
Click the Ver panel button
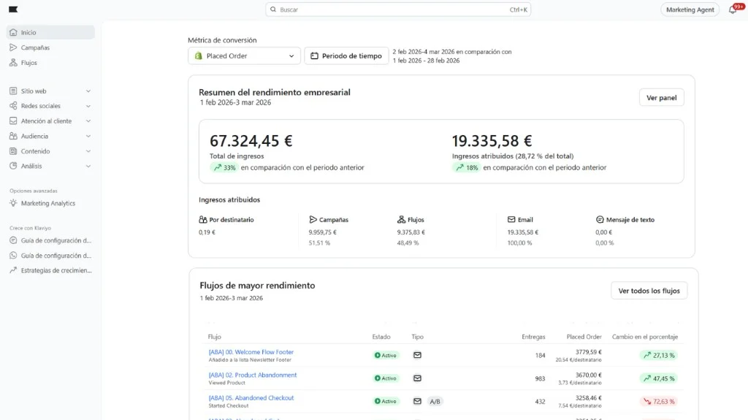[661, 97]
